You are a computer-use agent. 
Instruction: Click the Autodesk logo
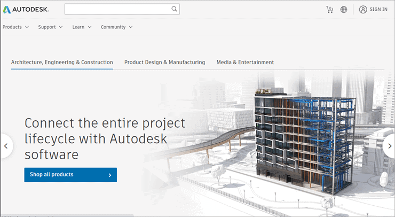pyautogui.click(x=26, y=10)
